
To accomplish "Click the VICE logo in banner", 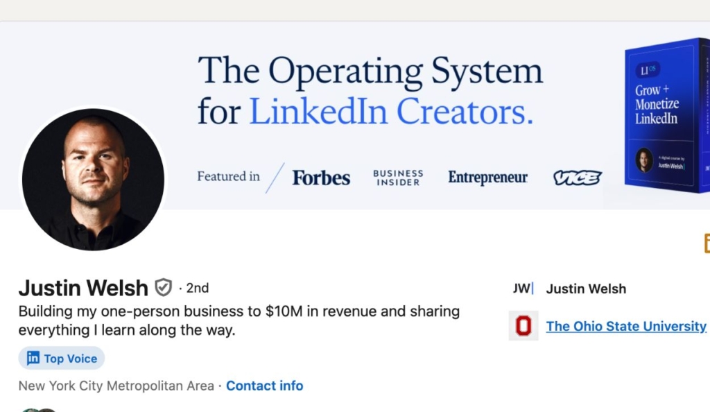I will tap(577, 178).
